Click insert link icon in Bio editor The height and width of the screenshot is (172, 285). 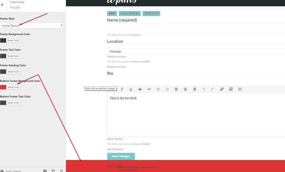(x=222, y=89)
